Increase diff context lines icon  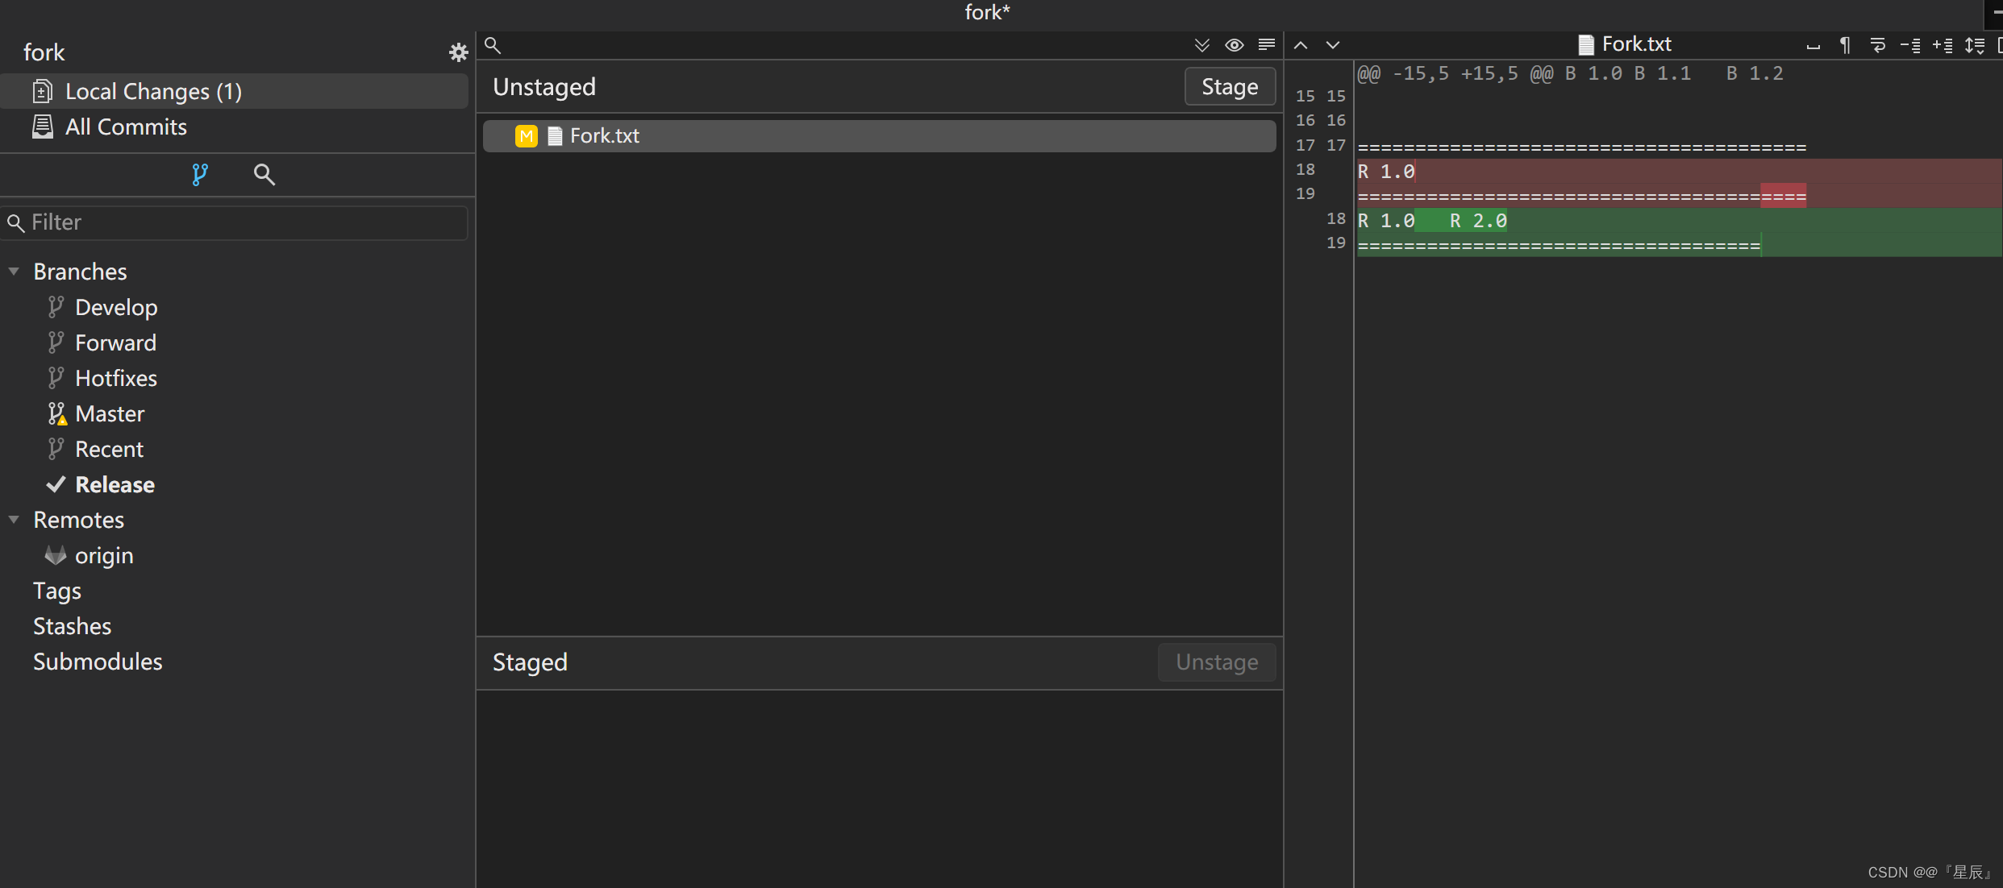pyautogui.click(x=1943, y=45)
